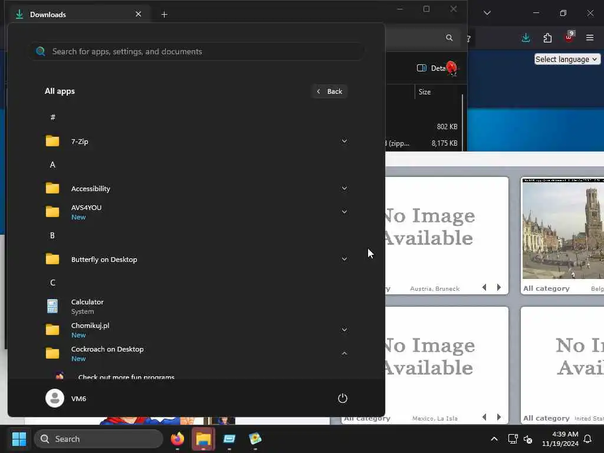Viewport: 604px width, 453px height.
Task: Open the power options button
Action: [x=343, y=398]
